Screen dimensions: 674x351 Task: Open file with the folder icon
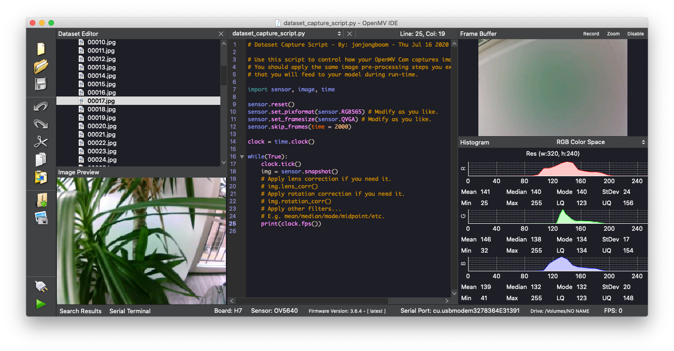coord(41,67)
